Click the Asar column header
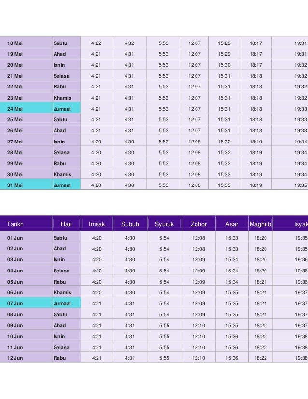Screen dimensions: 308x399 232,224
